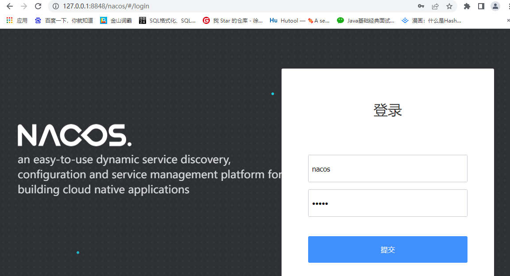This screenshot has height=276, width=510.
Task: Open the extensions puzzle icon
Action: coord(467,6)
